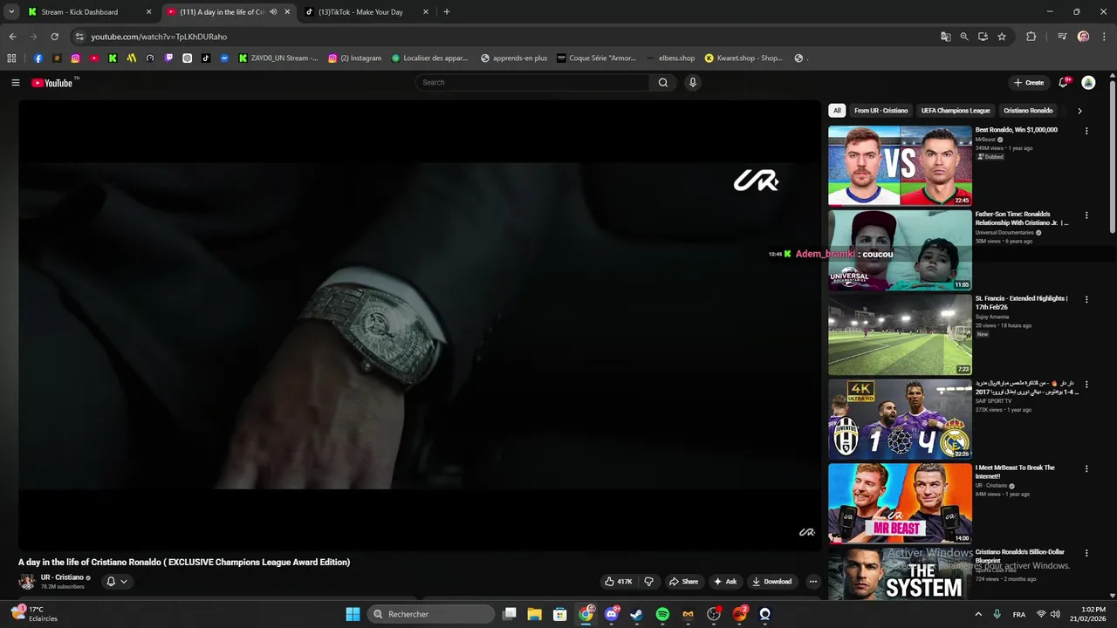
Task: Open Windows Start menu
Action: (x=353, y=614)
